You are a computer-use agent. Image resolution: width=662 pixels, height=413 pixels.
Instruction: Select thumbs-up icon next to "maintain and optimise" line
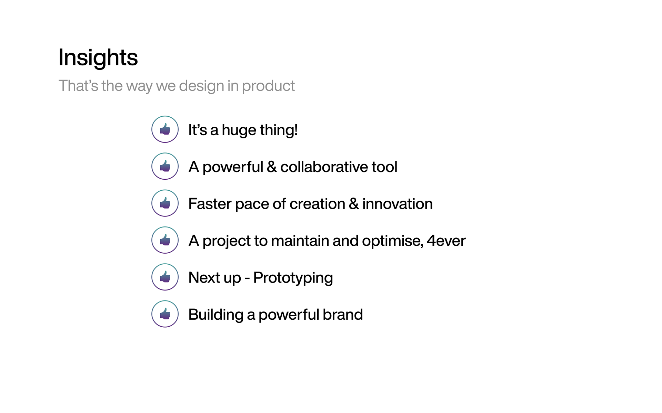point(165,240)
